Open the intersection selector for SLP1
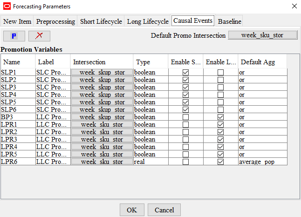Viewport: 301px width, 217px height. point(102,72)
